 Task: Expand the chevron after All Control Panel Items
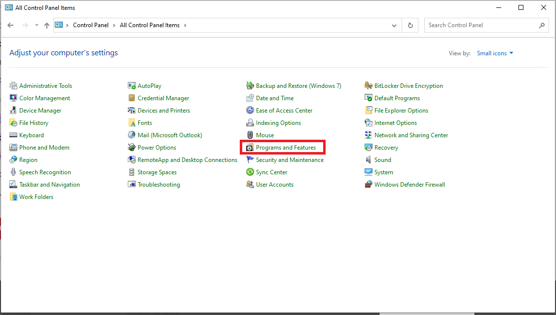pos(185,25)
